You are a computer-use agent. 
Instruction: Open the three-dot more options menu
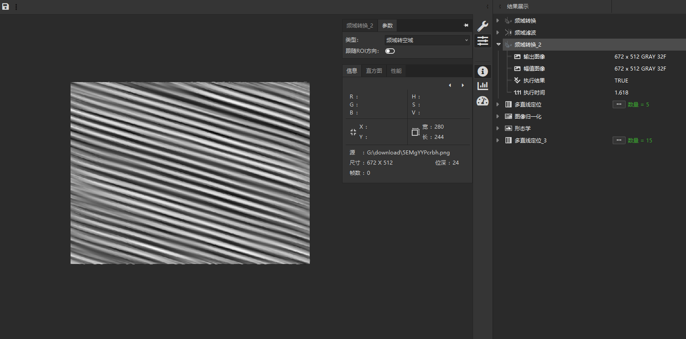point(16,7)
